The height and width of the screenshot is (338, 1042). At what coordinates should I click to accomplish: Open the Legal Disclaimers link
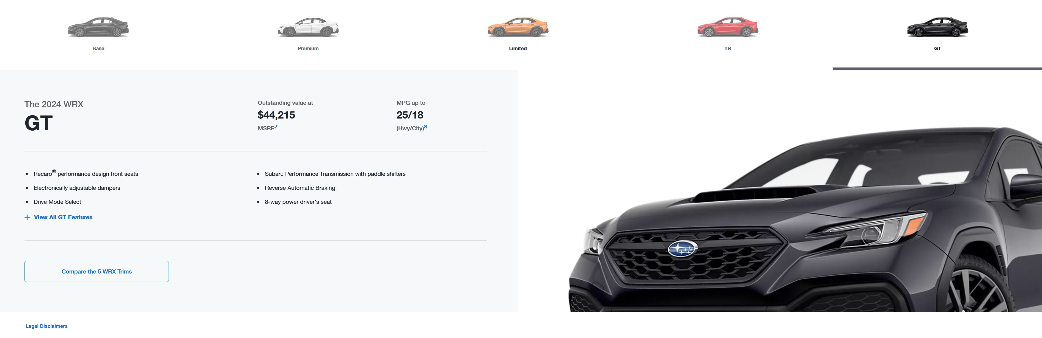tap(46, 326)
